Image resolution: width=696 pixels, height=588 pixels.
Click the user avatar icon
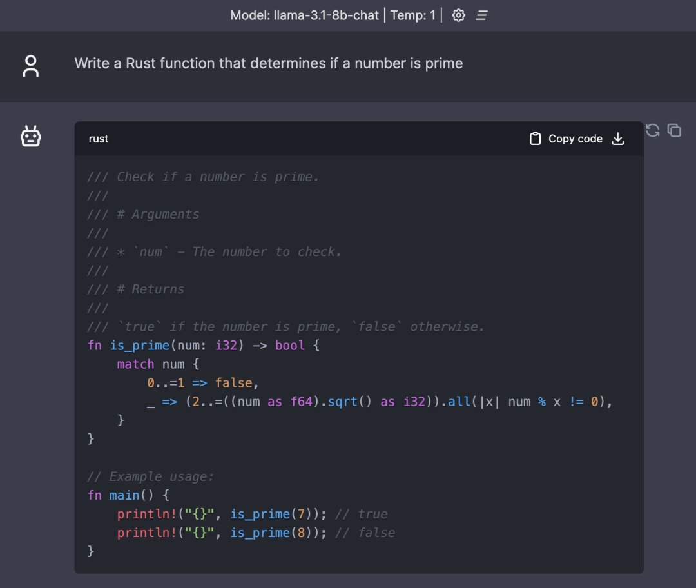[x=31, y=66]
